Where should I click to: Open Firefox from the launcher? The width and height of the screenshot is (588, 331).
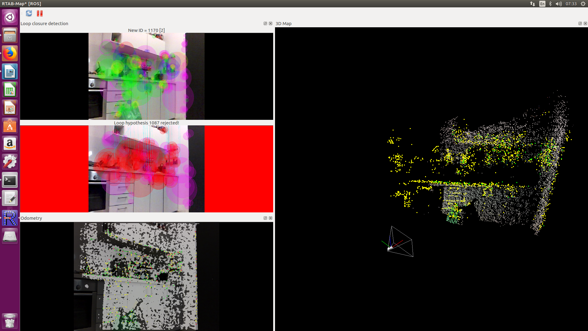click(10, 54)
